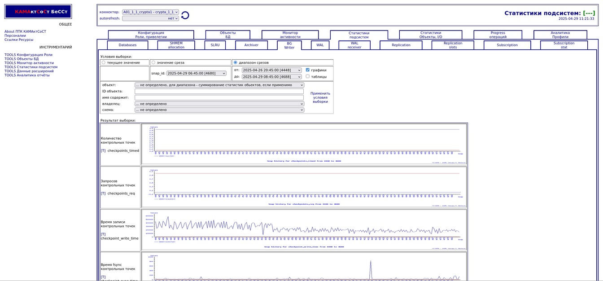
Task: Click the checkpoints_timed history chart
Action: pyautogui.click(x=304, y=144)
